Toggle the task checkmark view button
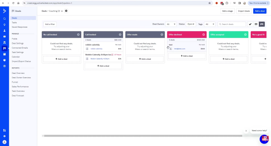 point(250,24)
